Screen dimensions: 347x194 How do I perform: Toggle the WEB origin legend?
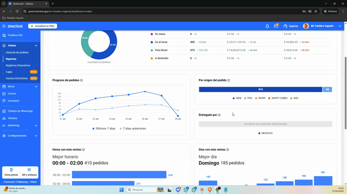coord(237,98)
